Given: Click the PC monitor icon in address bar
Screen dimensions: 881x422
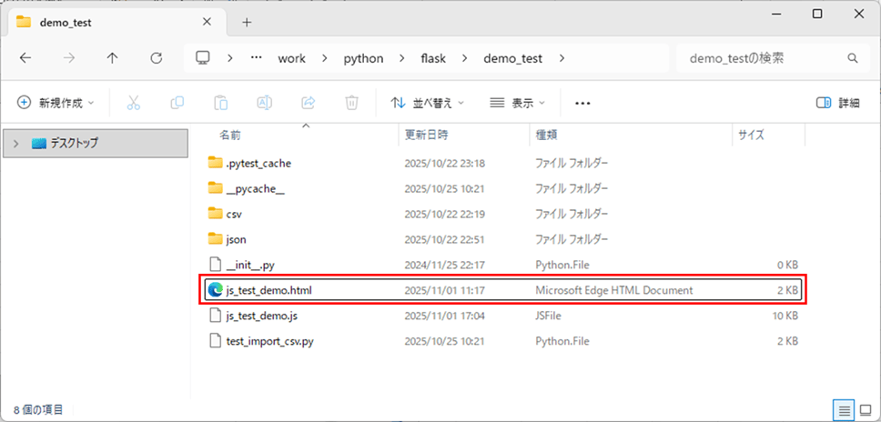Looking at the screenshot, I should [x=202, y=58].
